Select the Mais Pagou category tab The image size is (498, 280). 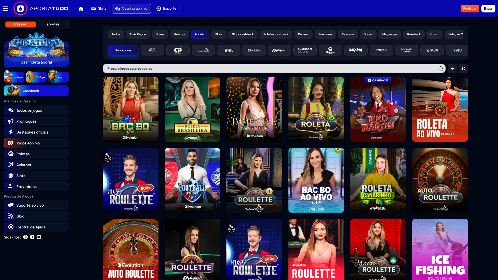tap(138, 34)
